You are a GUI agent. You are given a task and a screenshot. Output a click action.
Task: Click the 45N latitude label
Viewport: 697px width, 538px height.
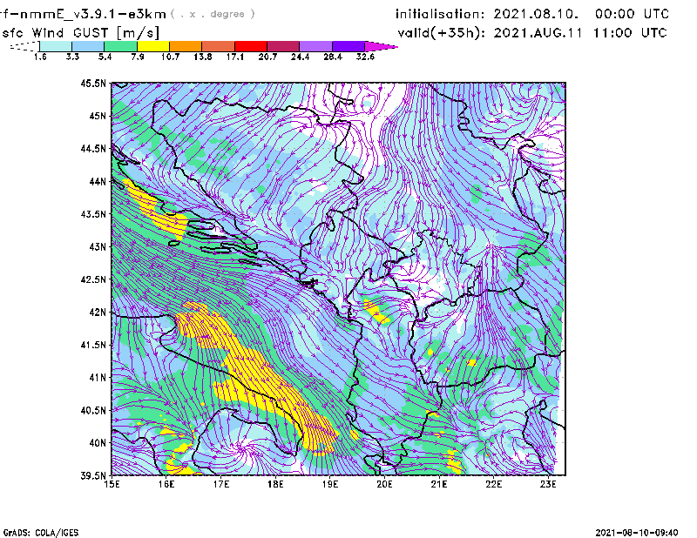[x=98, y=116]
